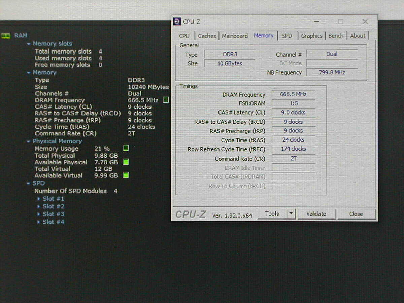This screenshot has height=303, width=404.
Task: Click green indicator beside DRAM Frequency
Action: pyautogui.click(x=166, y=100)
